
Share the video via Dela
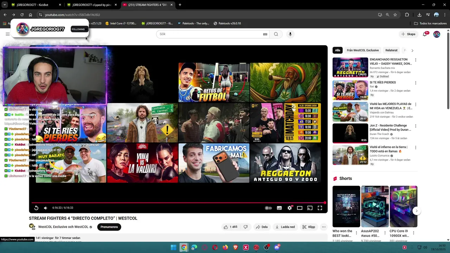coord(262,227)
